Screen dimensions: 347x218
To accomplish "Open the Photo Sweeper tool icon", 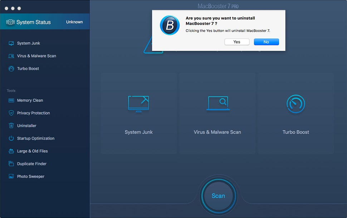I will [10, 176].
